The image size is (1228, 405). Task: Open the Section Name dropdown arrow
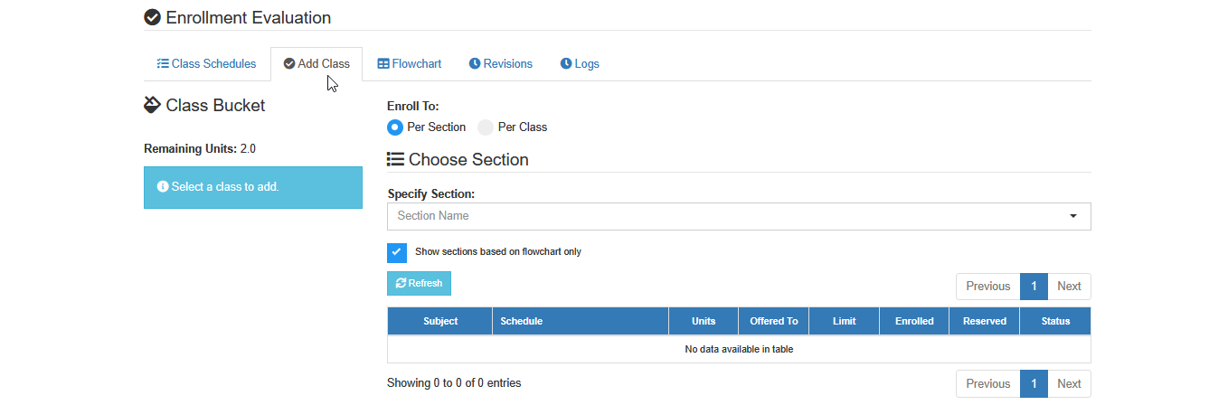point(1073,216)
